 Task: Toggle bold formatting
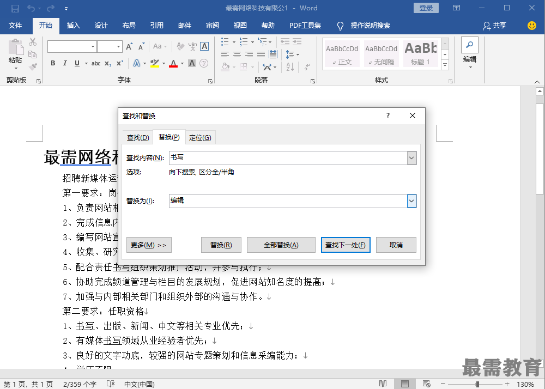[x=53, y=63]
